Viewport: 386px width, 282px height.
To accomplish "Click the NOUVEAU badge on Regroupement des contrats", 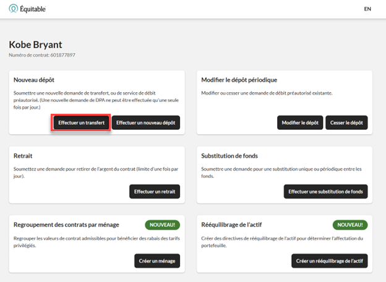I will 162,224.
